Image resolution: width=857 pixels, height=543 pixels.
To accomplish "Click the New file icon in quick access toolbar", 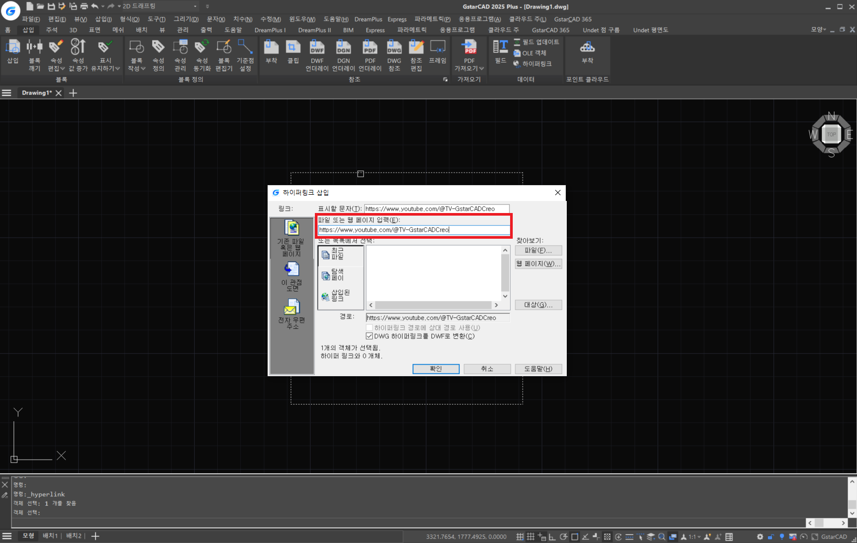I will (x=29, y=6).
